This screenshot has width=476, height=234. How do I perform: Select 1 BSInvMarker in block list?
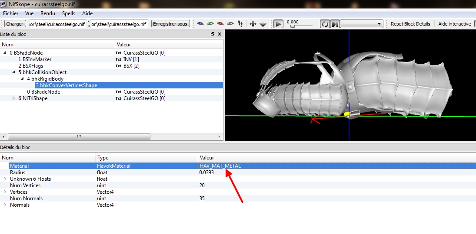tap(35, 59)
